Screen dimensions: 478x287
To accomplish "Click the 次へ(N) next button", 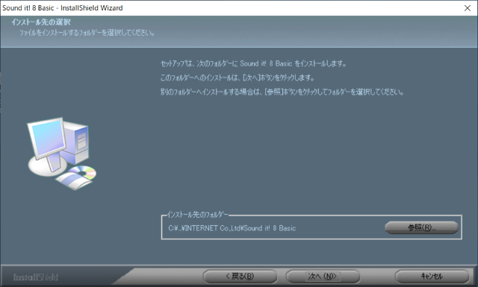I will (x=323, y=277).
